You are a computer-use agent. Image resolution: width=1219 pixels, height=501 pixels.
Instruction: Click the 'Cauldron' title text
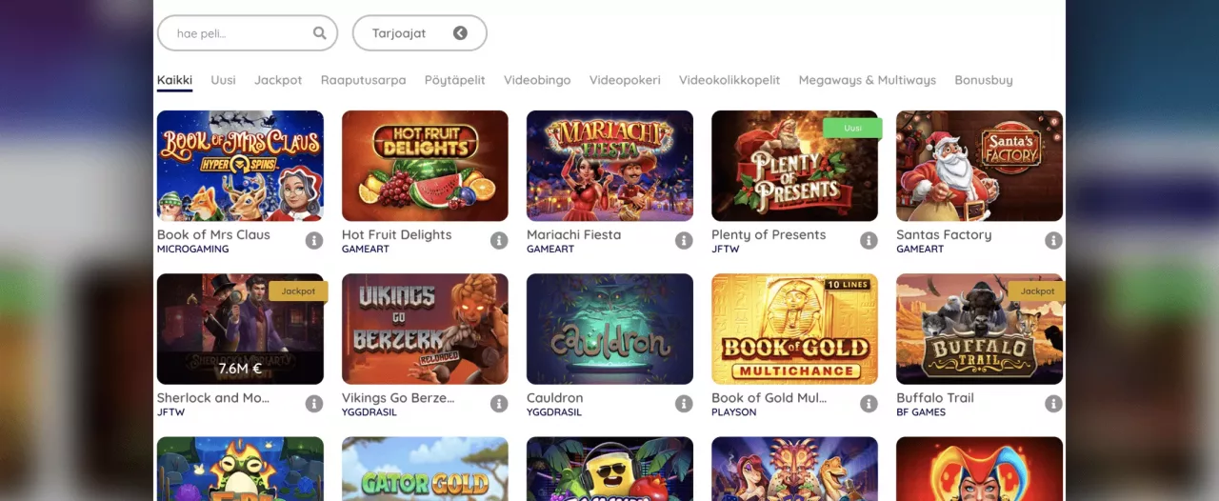[555, 397]
